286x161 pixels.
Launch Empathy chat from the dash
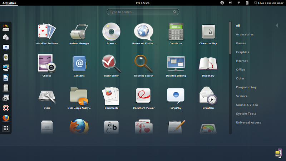click(6, 48)
